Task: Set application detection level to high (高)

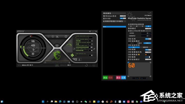Action: [x=148, y=26]
